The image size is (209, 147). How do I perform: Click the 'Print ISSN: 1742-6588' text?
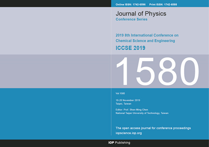[x=163, y=5]
